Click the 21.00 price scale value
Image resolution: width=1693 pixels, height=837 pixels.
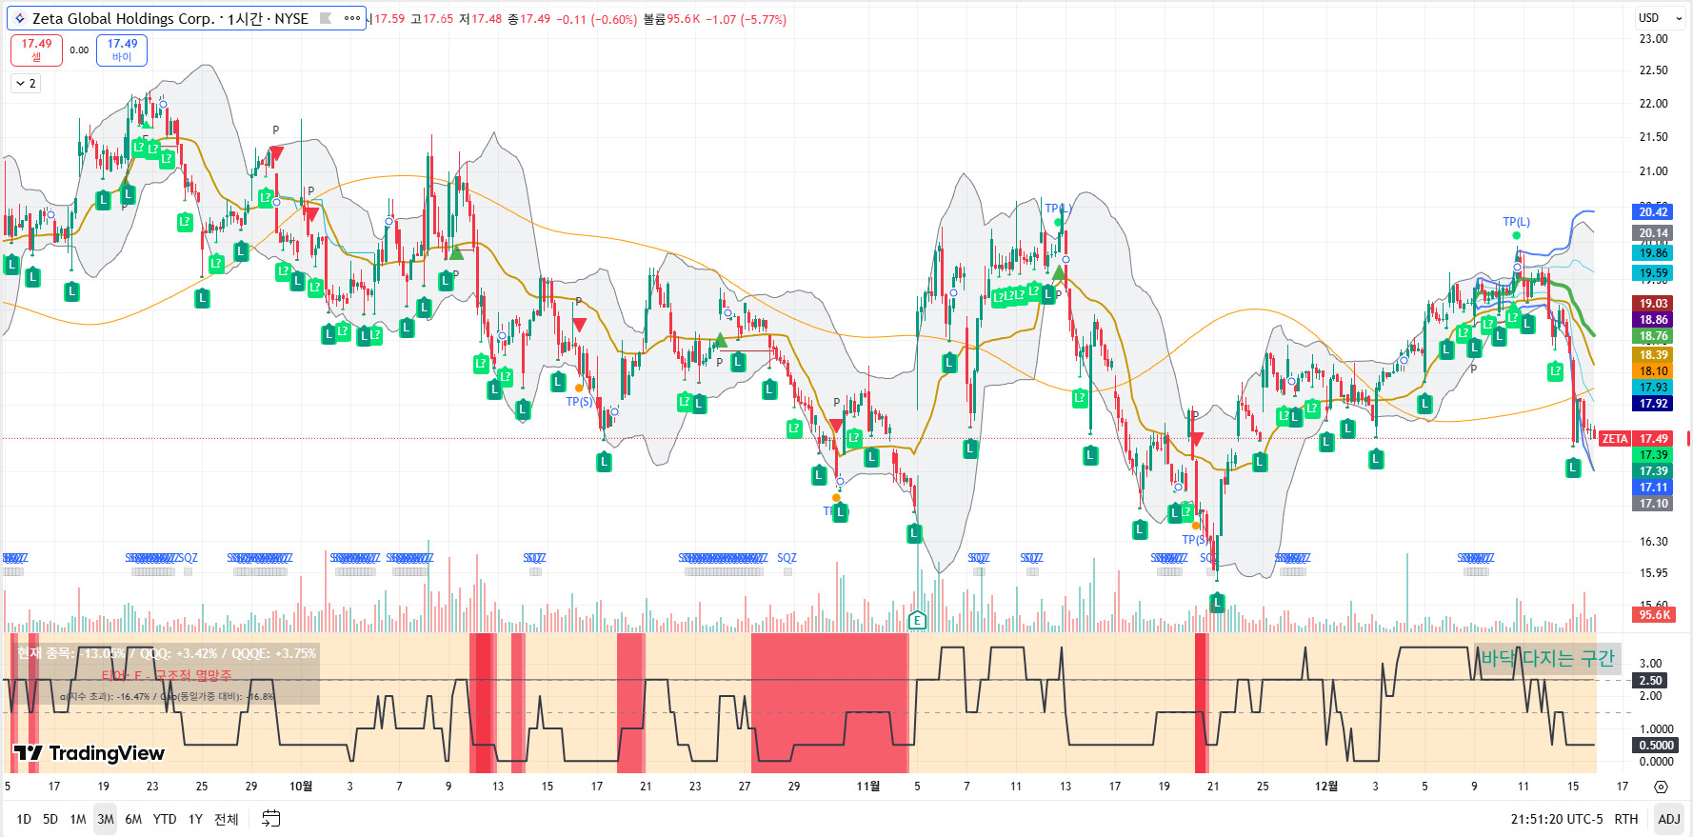pos(1653,171)
